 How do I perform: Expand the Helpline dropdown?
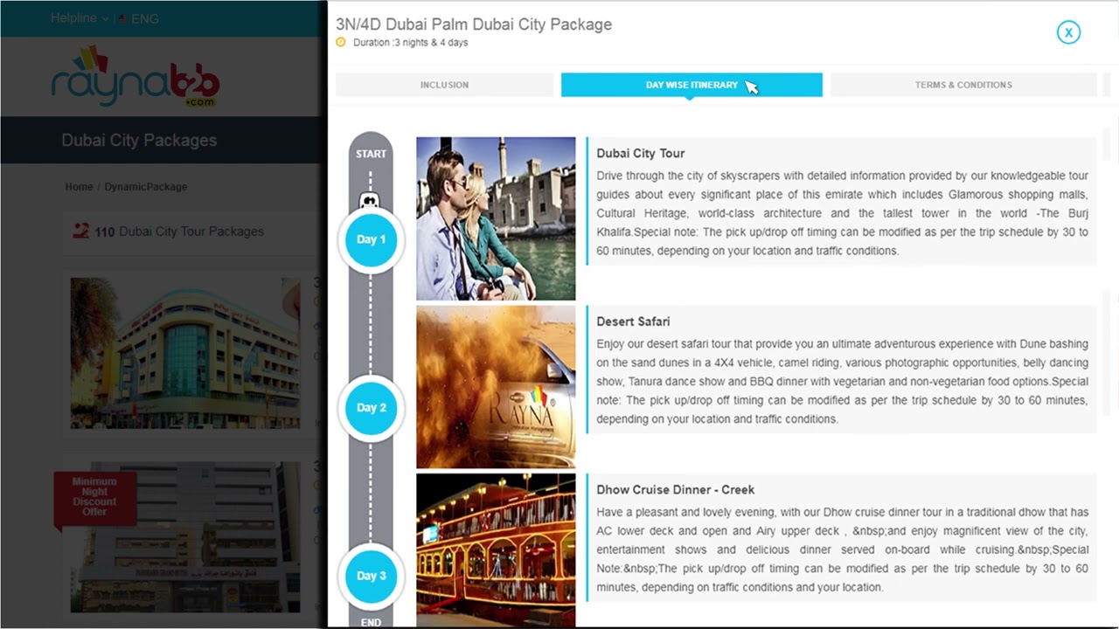pyautogui.click(x=80, y=18)
